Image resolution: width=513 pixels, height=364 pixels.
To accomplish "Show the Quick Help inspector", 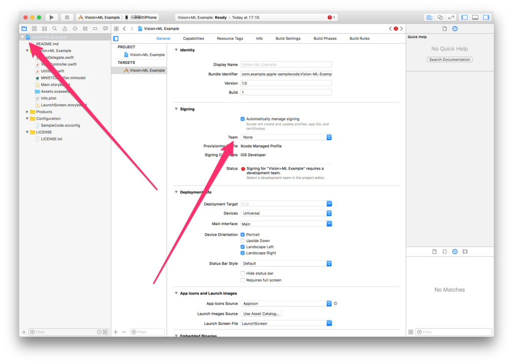I will [455, 29].
